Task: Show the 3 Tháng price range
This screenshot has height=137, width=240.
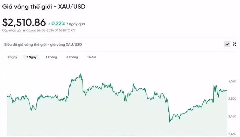Action: [x=72, y=57]
